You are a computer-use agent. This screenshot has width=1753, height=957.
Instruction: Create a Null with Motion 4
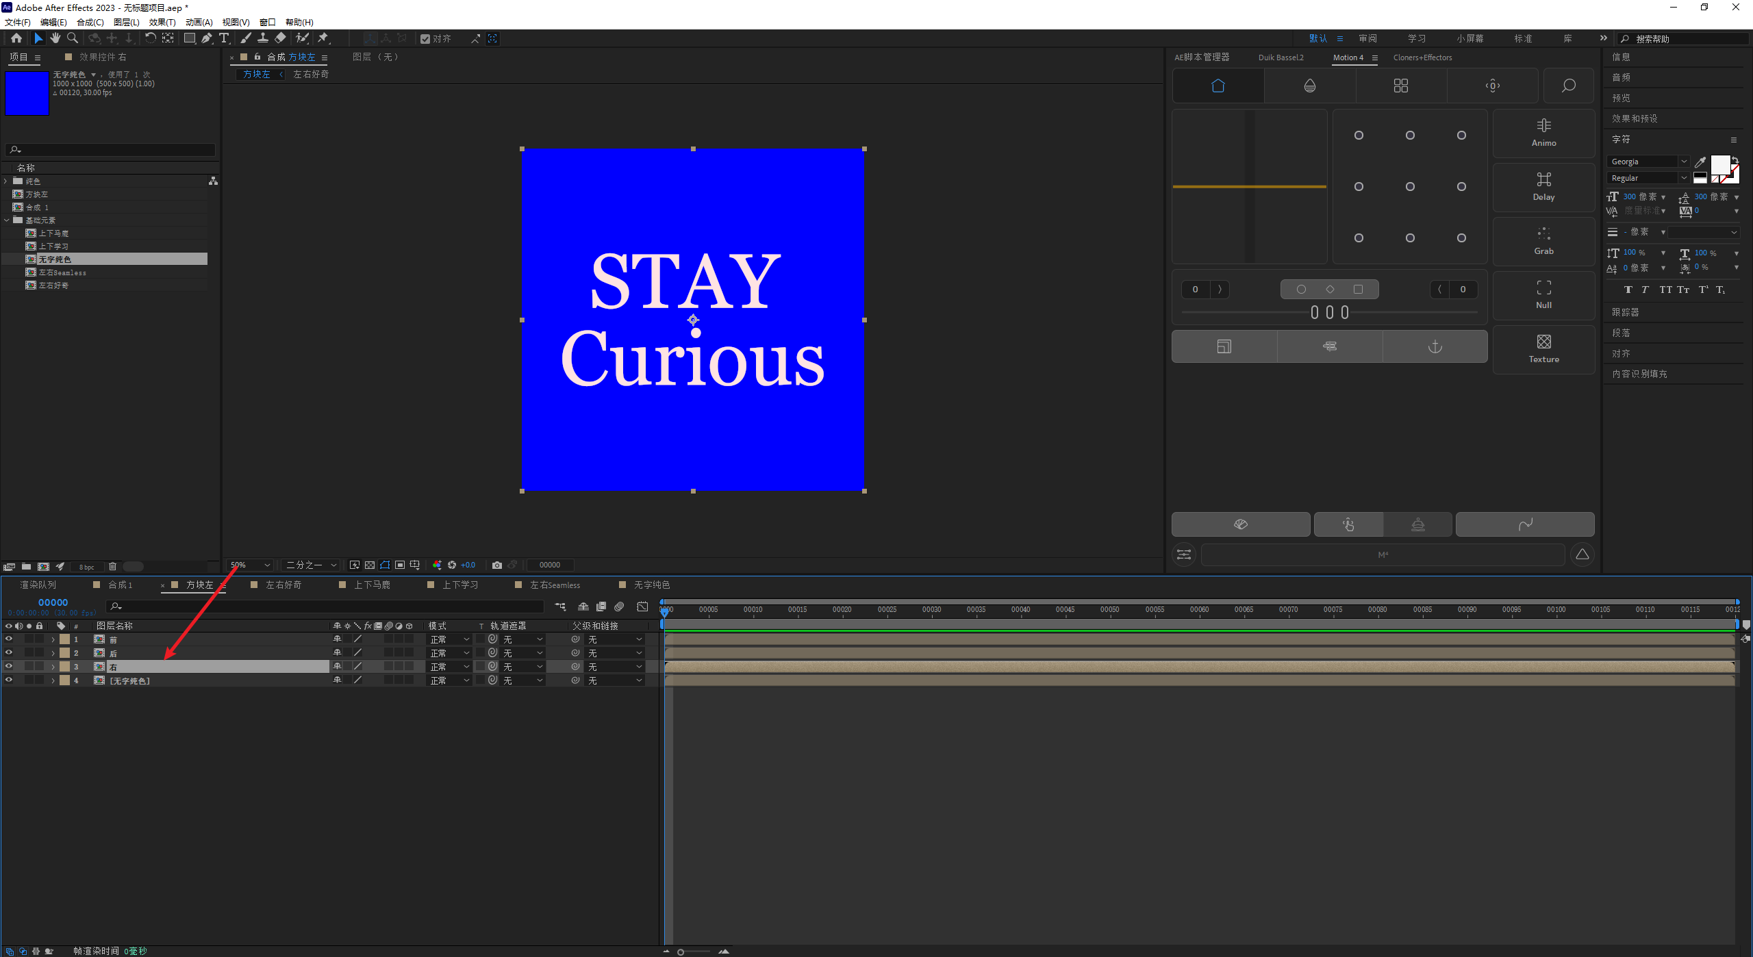pyautogui.click(x=1543, y=294)
